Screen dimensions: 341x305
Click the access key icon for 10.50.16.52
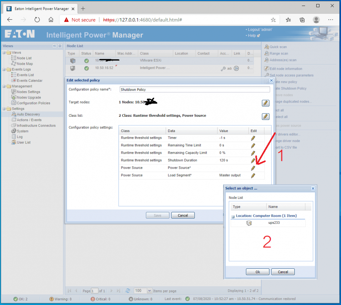[x=223, y=69]
